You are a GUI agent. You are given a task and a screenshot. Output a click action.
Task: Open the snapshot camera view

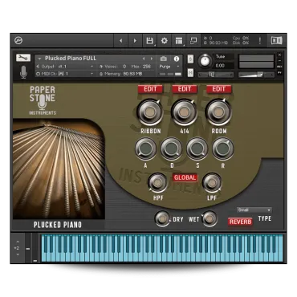pos(164,59)
